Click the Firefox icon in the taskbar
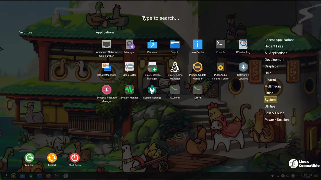This screenshot has height=180, width=321. [x=48, y=176]
